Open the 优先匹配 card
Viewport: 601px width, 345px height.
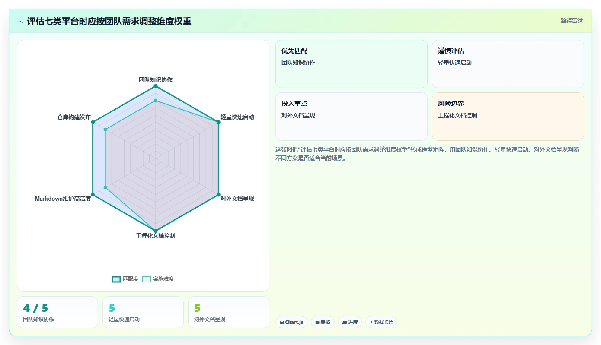click(x=352, y=64)
